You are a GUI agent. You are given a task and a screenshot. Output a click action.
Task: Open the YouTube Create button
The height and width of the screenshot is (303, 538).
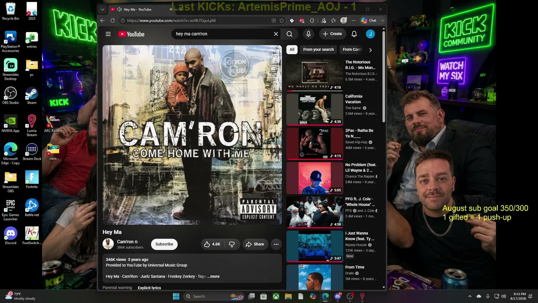332,34
